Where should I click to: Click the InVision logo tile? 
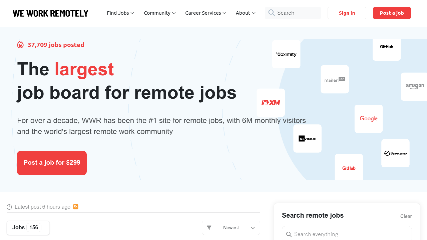tap(307, 138)
